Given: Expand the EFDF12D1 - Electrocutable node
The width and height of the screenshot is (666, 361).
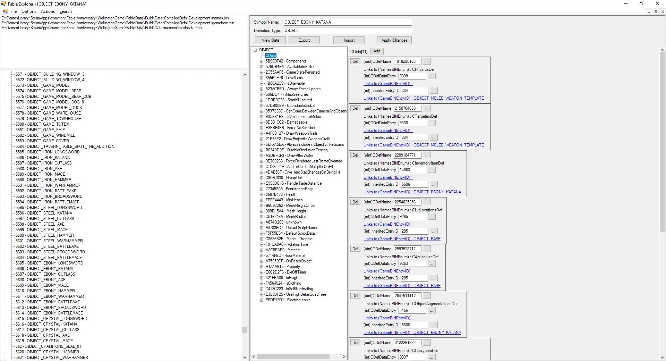Looking at the screenshot, I should click(262, 300).
